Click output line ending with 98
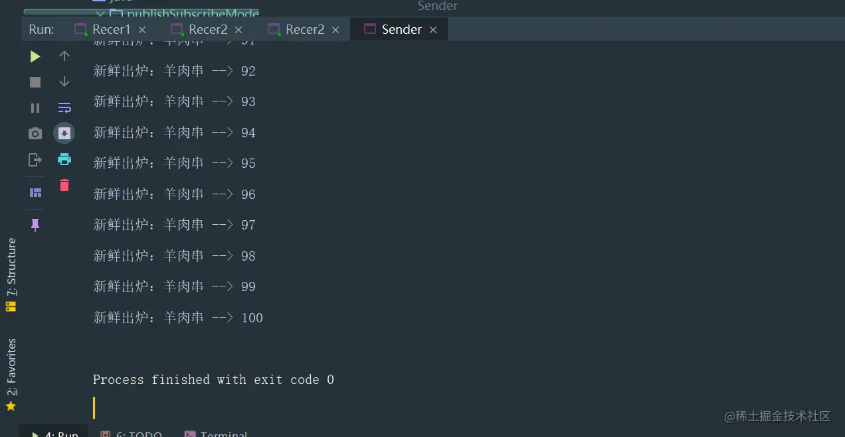845x437 pixels. tap(175, 256)
